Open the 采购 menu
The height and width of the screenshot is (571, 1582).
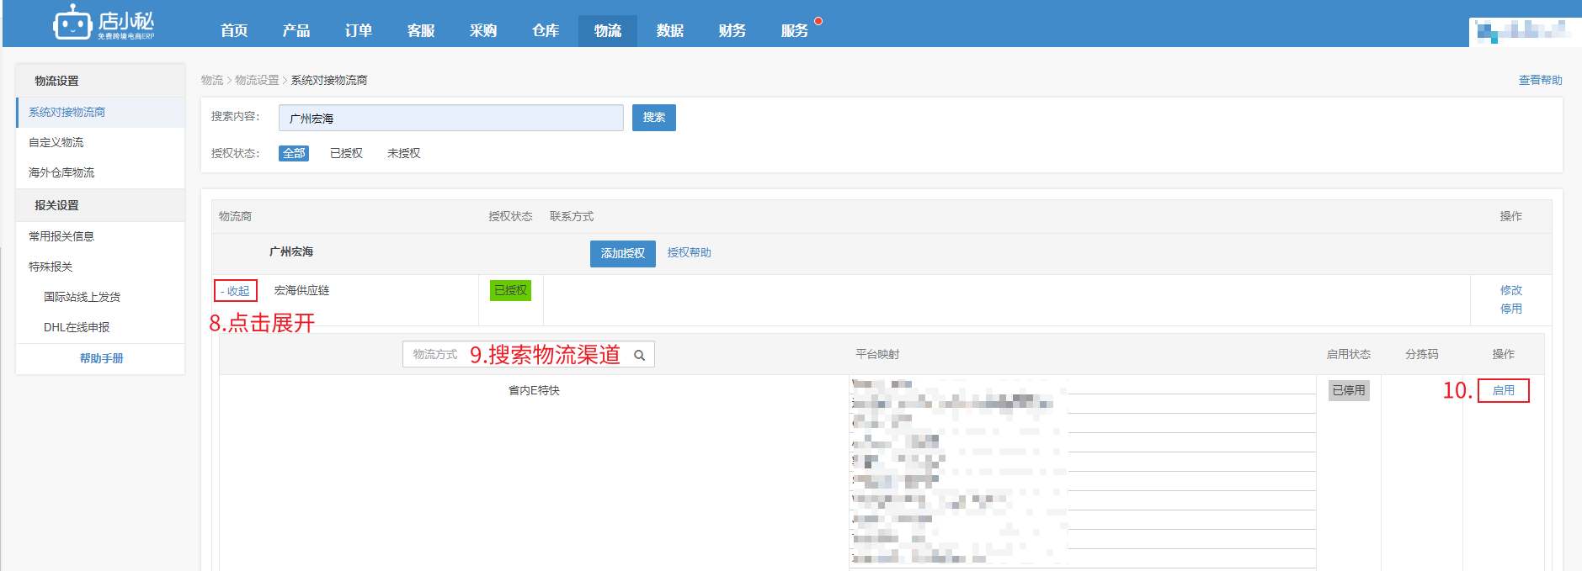pyautogui.click(x=483, y=30)
